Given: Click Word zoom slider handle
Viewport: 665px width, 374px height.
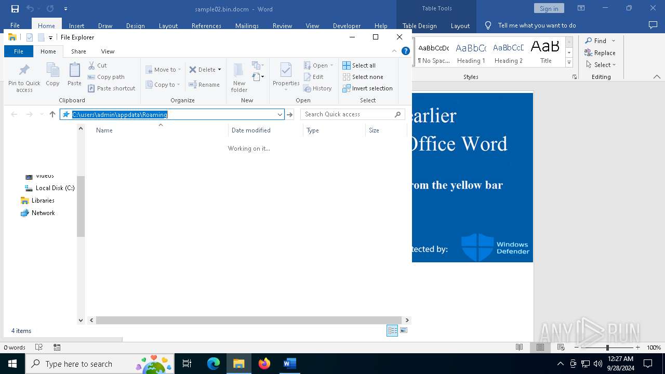Looking at the screenshot, I should point(607,347).
